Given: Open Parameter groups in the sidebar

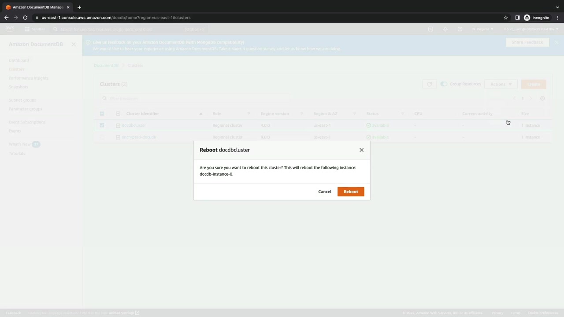Looking at the screenshot, I should (x=26, y=109).
